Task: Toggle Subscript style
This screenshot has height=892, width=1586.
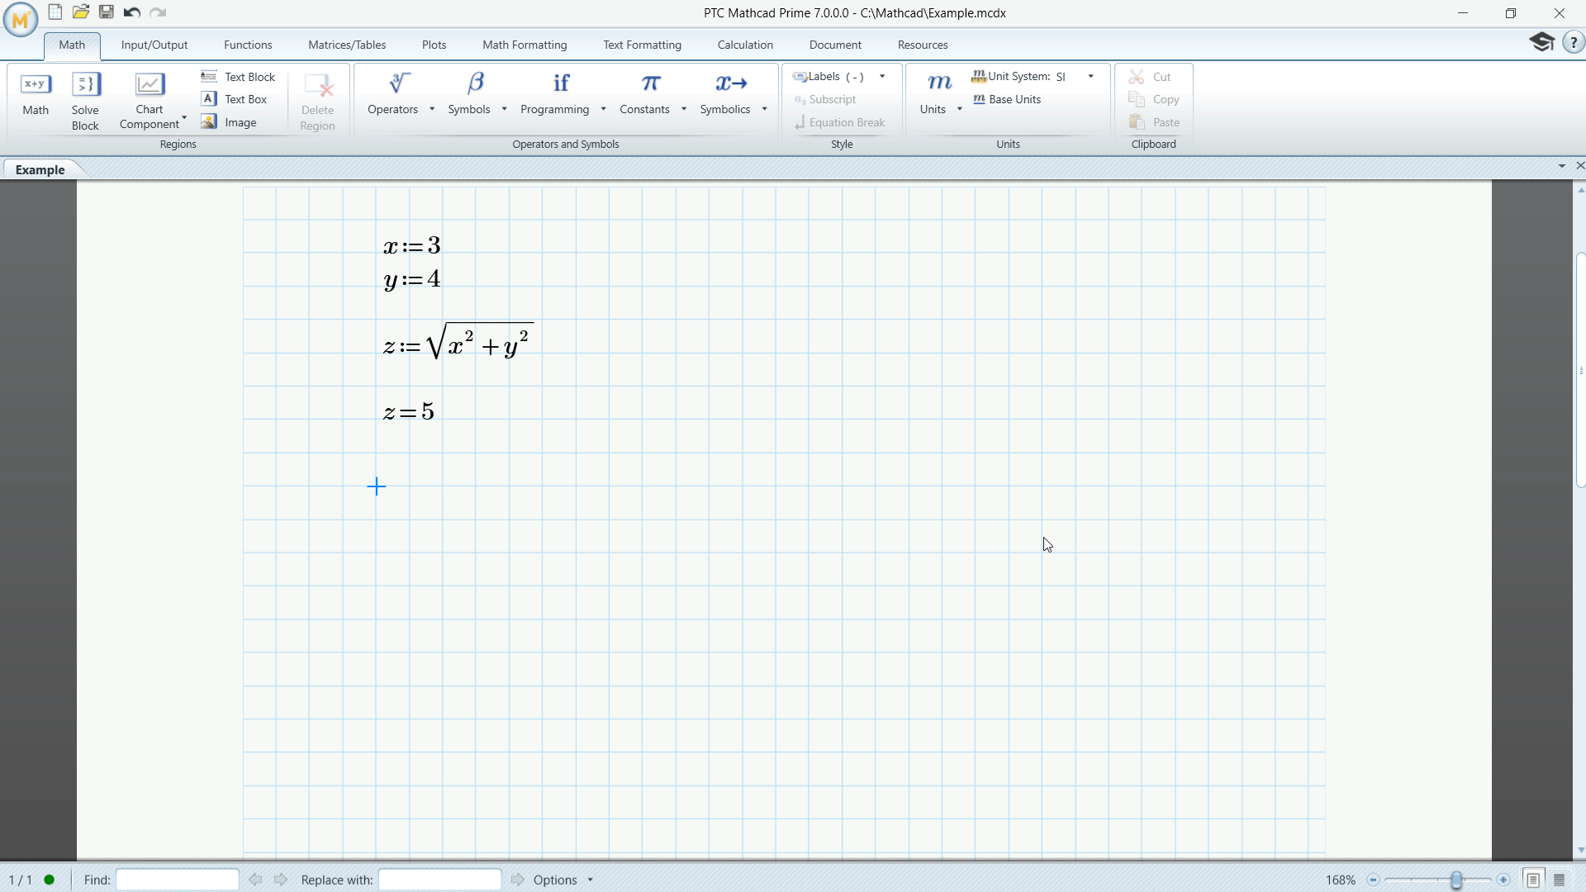Action: click(832, 99)
